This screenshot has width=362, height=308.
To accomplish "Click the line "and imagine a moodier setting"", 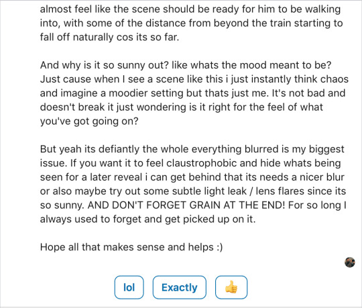I will click(x=192, y=93).
